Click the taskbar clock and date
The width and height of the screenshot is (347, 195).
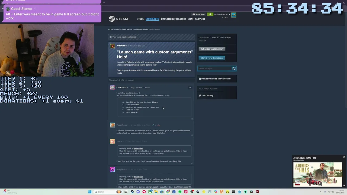(x=341, y=192)
